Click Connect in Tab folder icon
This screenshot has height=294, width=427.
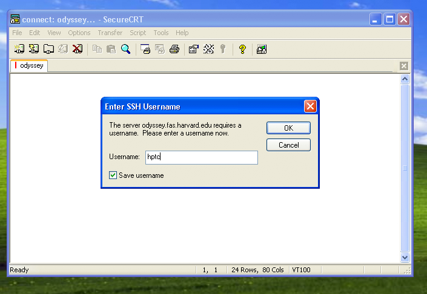pos(48,49)
